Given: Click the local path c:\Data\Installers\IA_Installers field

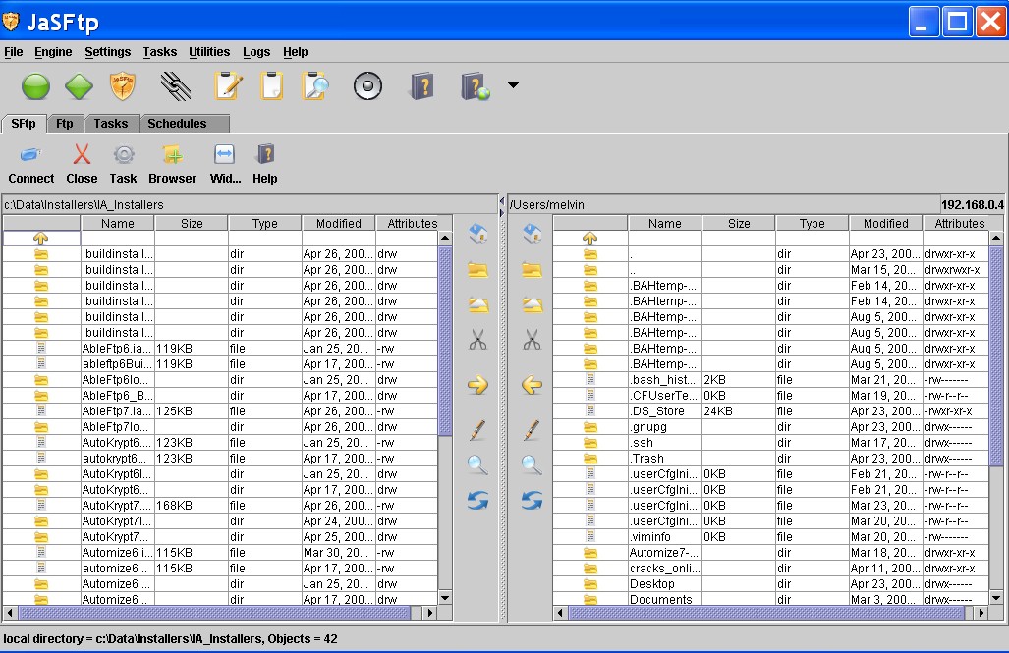Looking at the screenshot, I should tap(250, 204).
